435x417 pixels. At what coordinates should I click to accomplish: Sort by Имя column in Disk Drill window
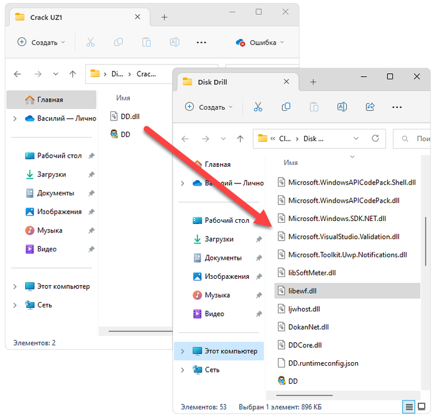[x=291, y=163]
